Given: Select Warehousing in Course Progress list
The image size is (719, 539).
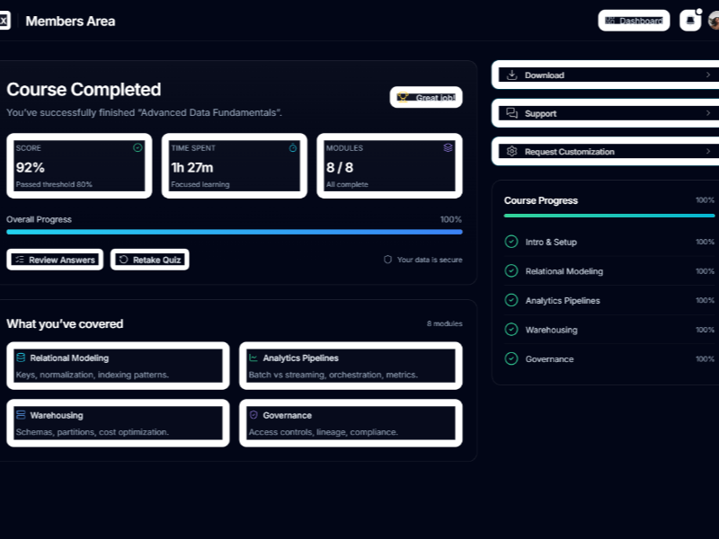Looking at the screenshot, I should pos(551,330).
